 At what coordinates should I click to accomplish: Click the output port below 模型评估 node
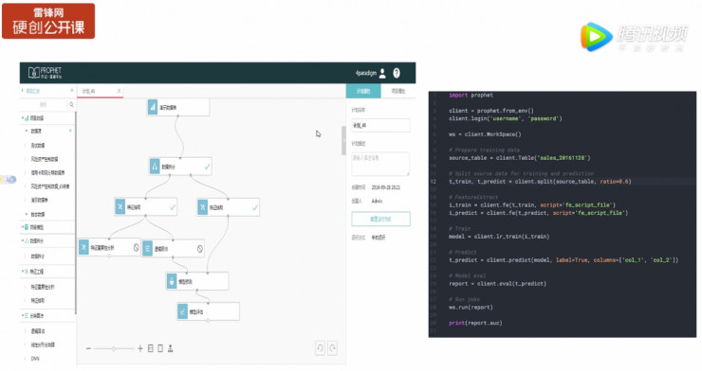(x=208, y=320)
